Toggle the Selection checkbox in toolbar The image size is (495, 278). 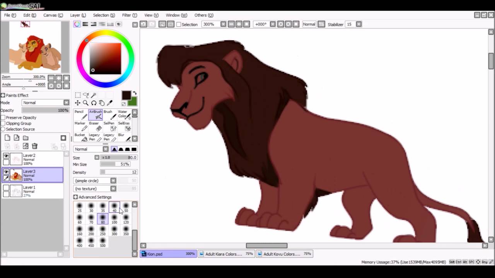click(179, 24)
